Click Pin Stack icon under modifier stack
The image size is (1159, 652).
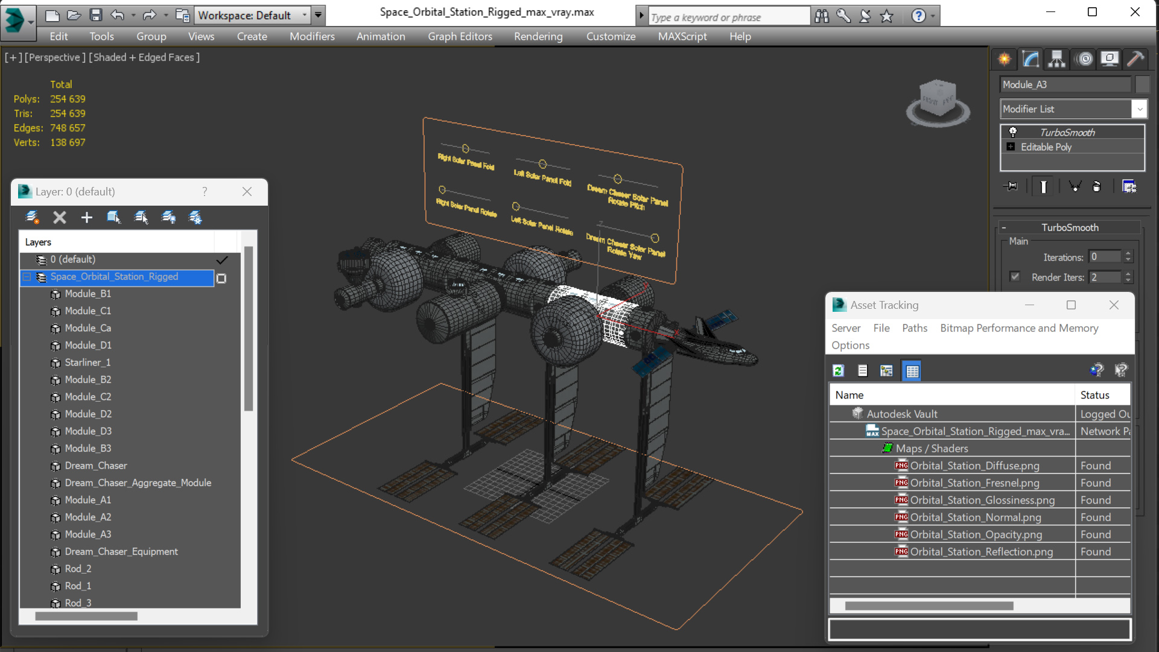1010,186
